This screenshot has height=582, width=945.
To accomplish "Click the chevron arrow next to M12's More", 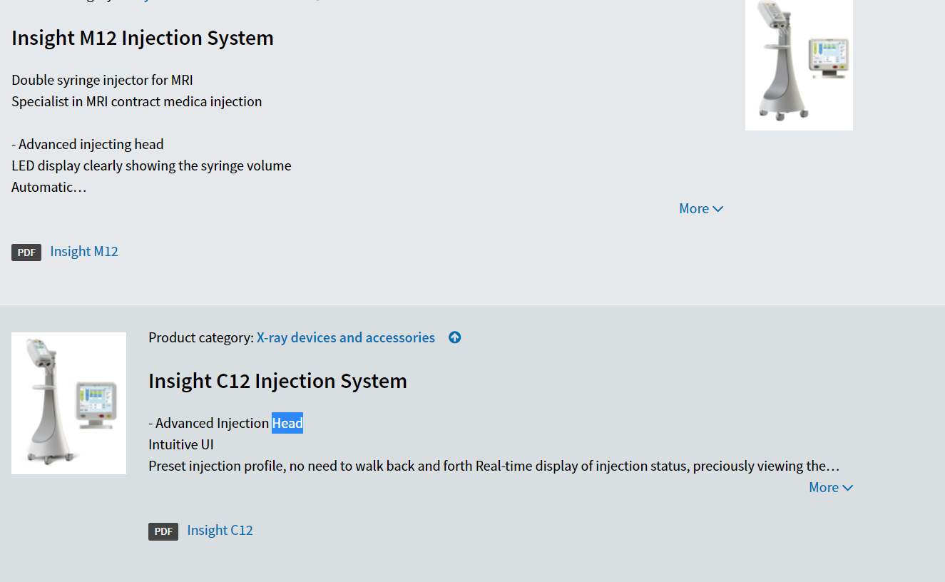I will click(x=718, y=209).
